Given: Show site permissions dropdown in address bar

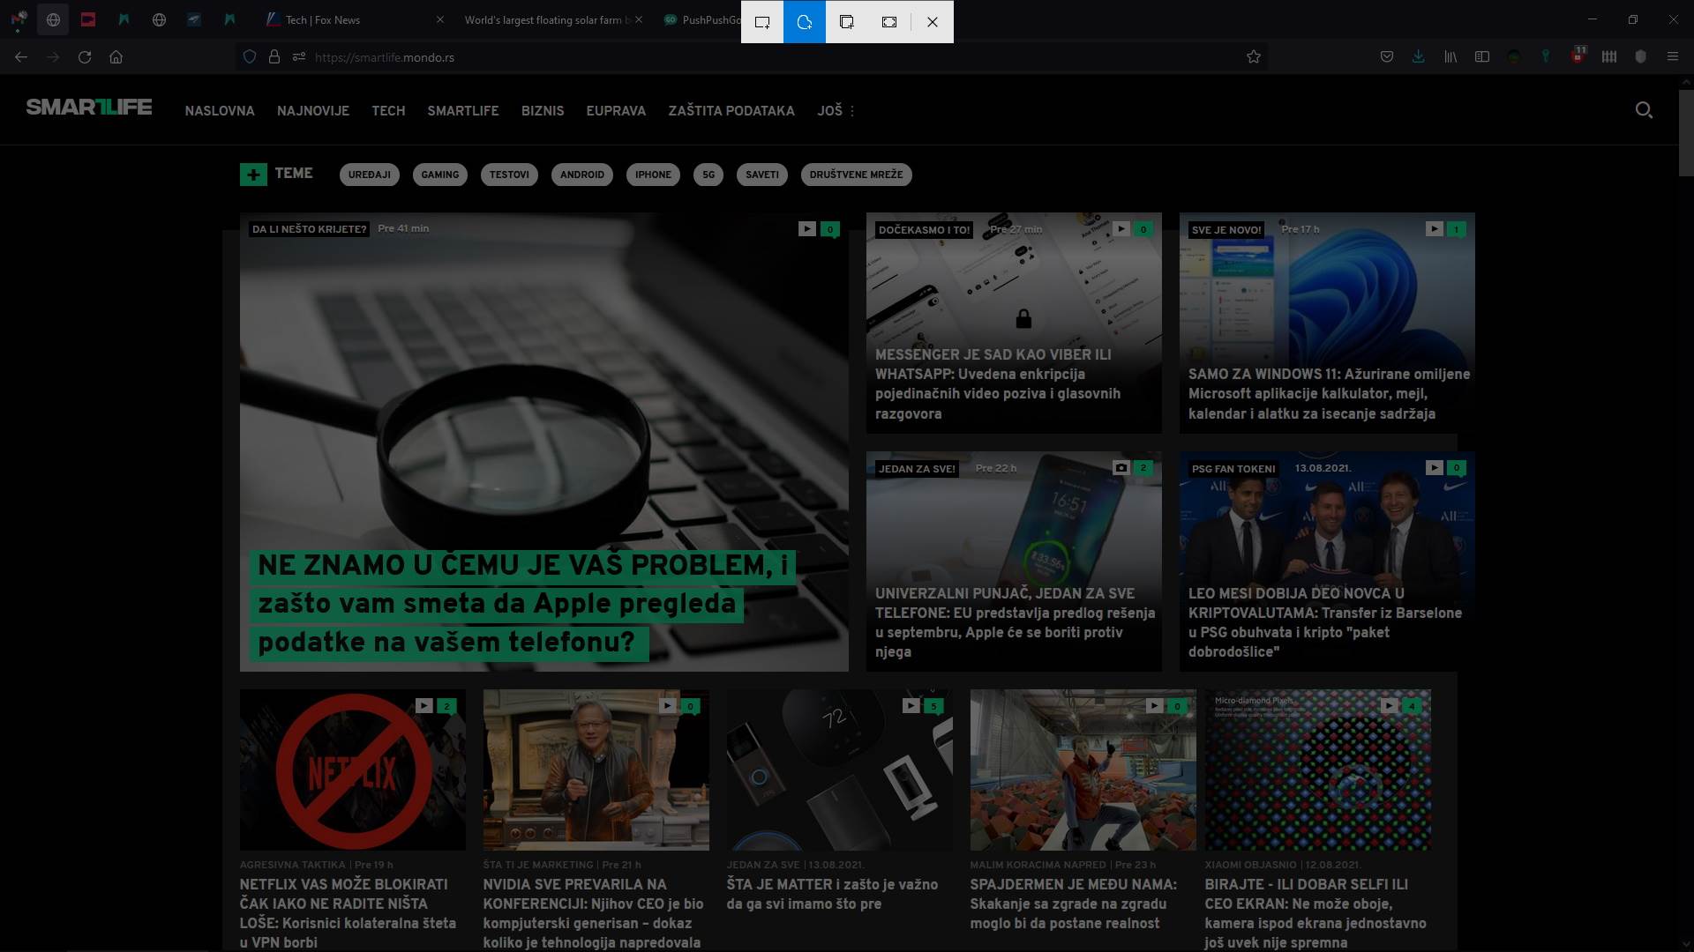Looking at the screenshot, I should click(299, 56).
